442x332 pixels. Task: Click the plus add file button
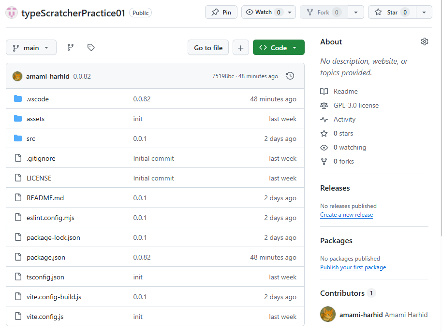coord(241,48)
